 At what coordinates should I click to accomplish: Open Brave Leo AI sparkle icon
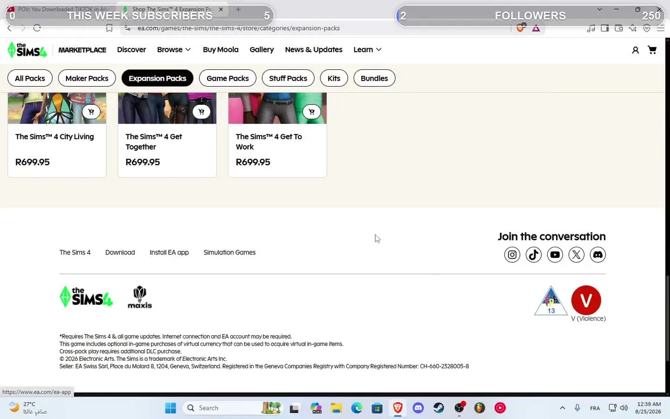(x=633, y=28)
